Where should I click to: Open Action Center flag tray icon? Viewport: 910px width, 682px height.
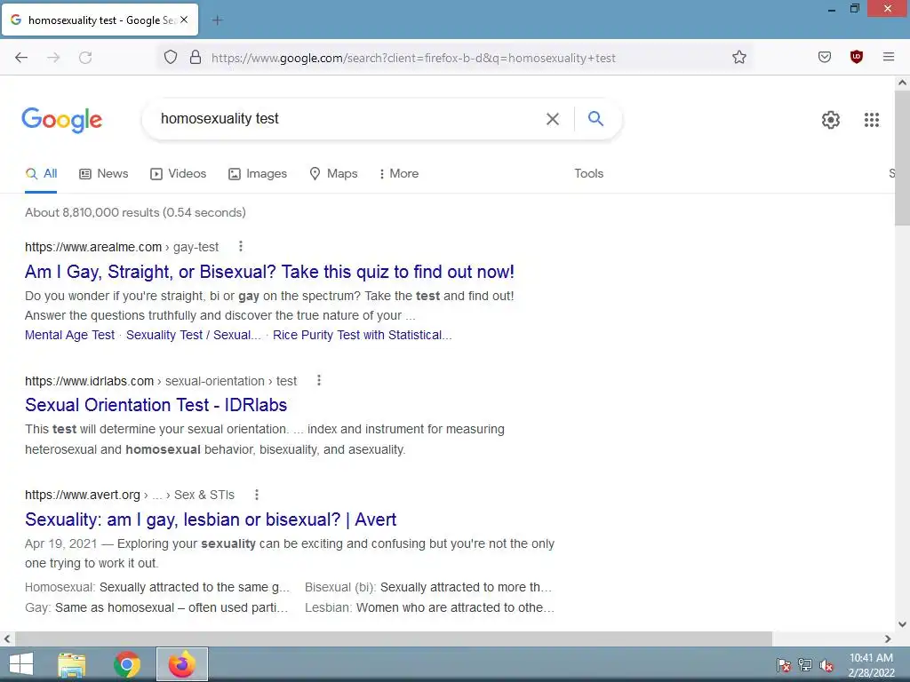(x=784, y=665)
